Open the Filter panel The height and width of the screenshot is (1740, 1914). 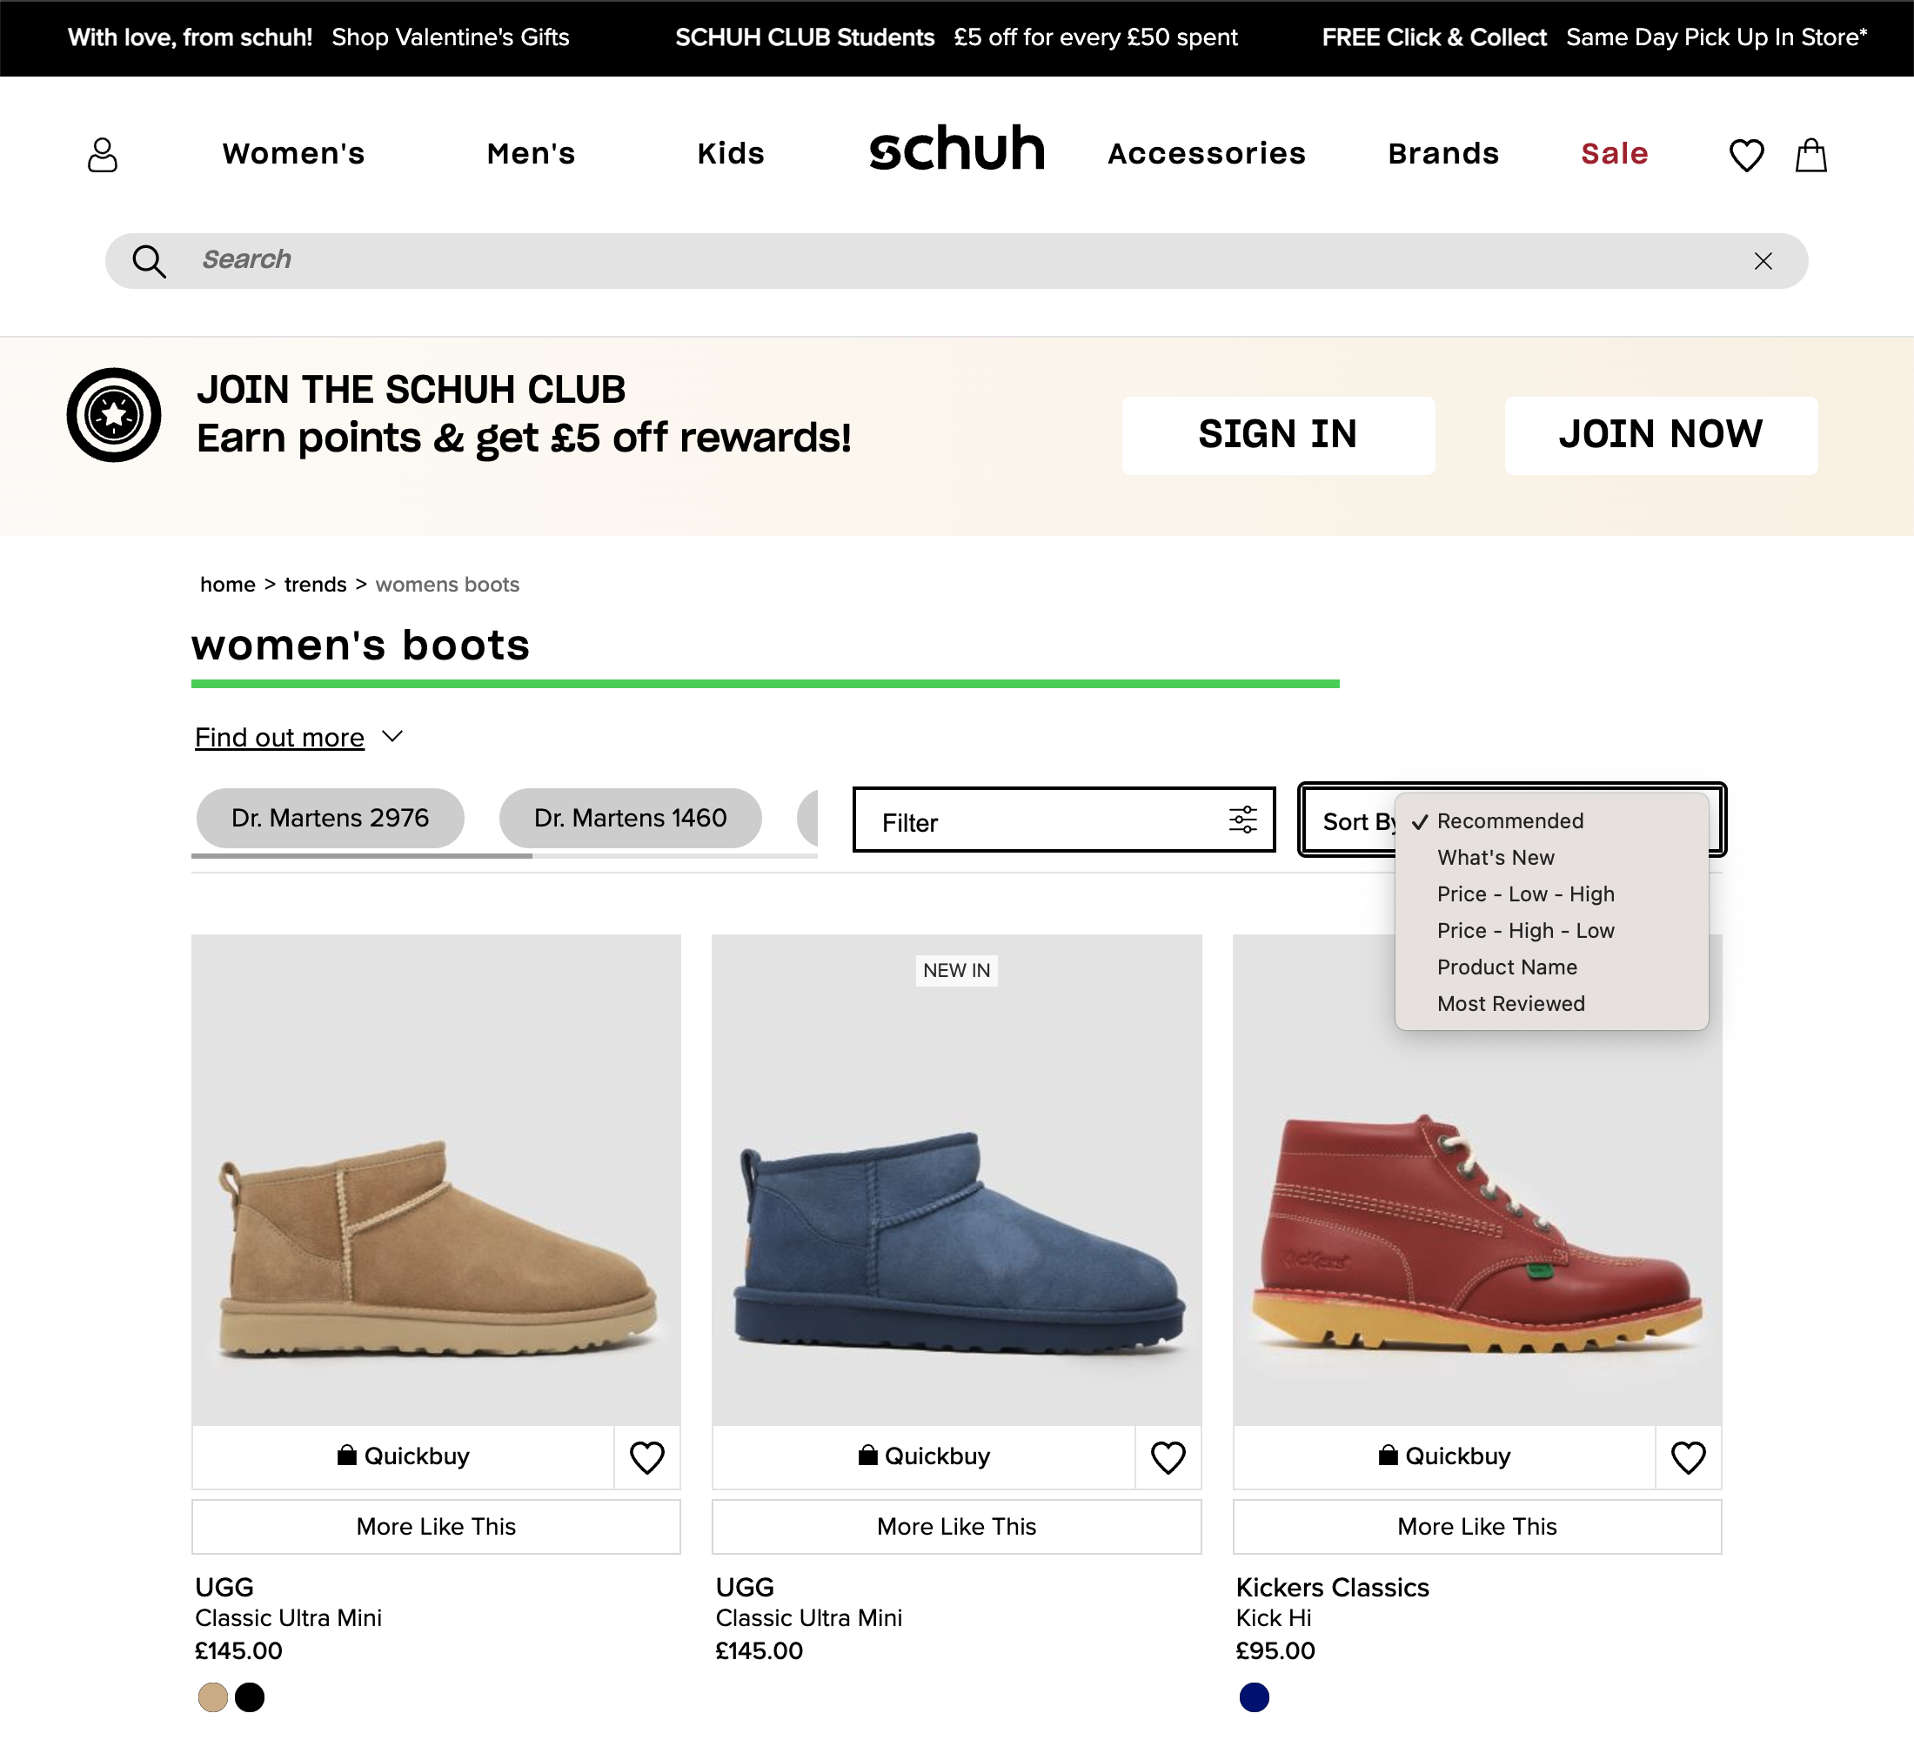click(x=1063, y=820)
